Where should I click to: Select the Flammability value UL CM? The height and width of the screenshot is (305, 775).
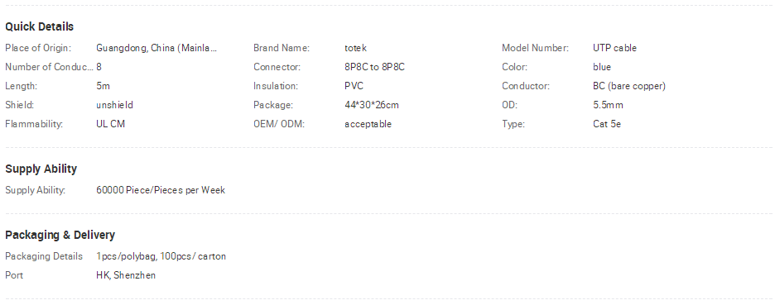(110, 124)
